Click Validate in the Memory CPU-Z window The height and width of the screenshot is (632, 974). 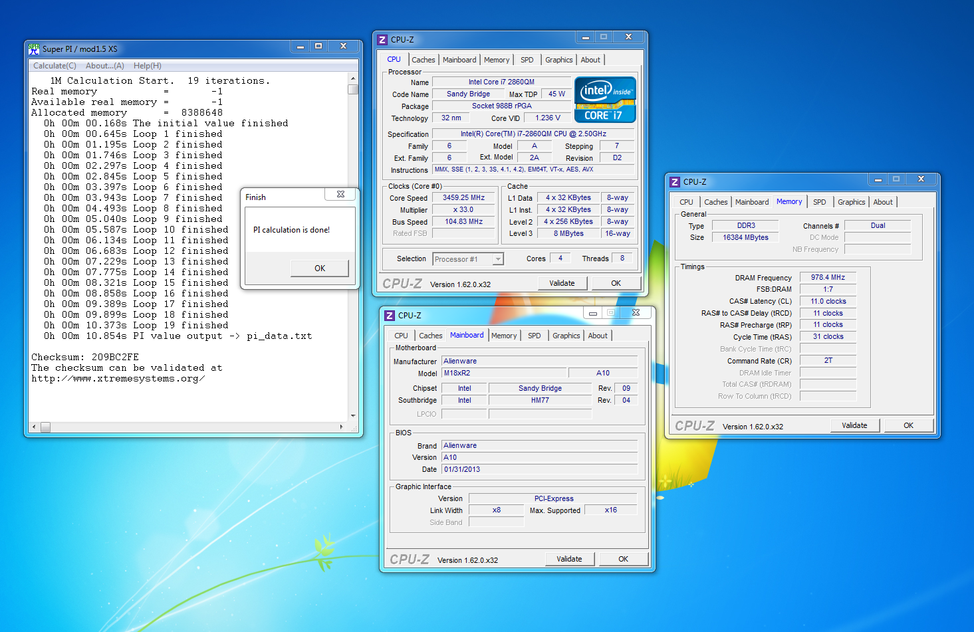[x=854, y=425]
